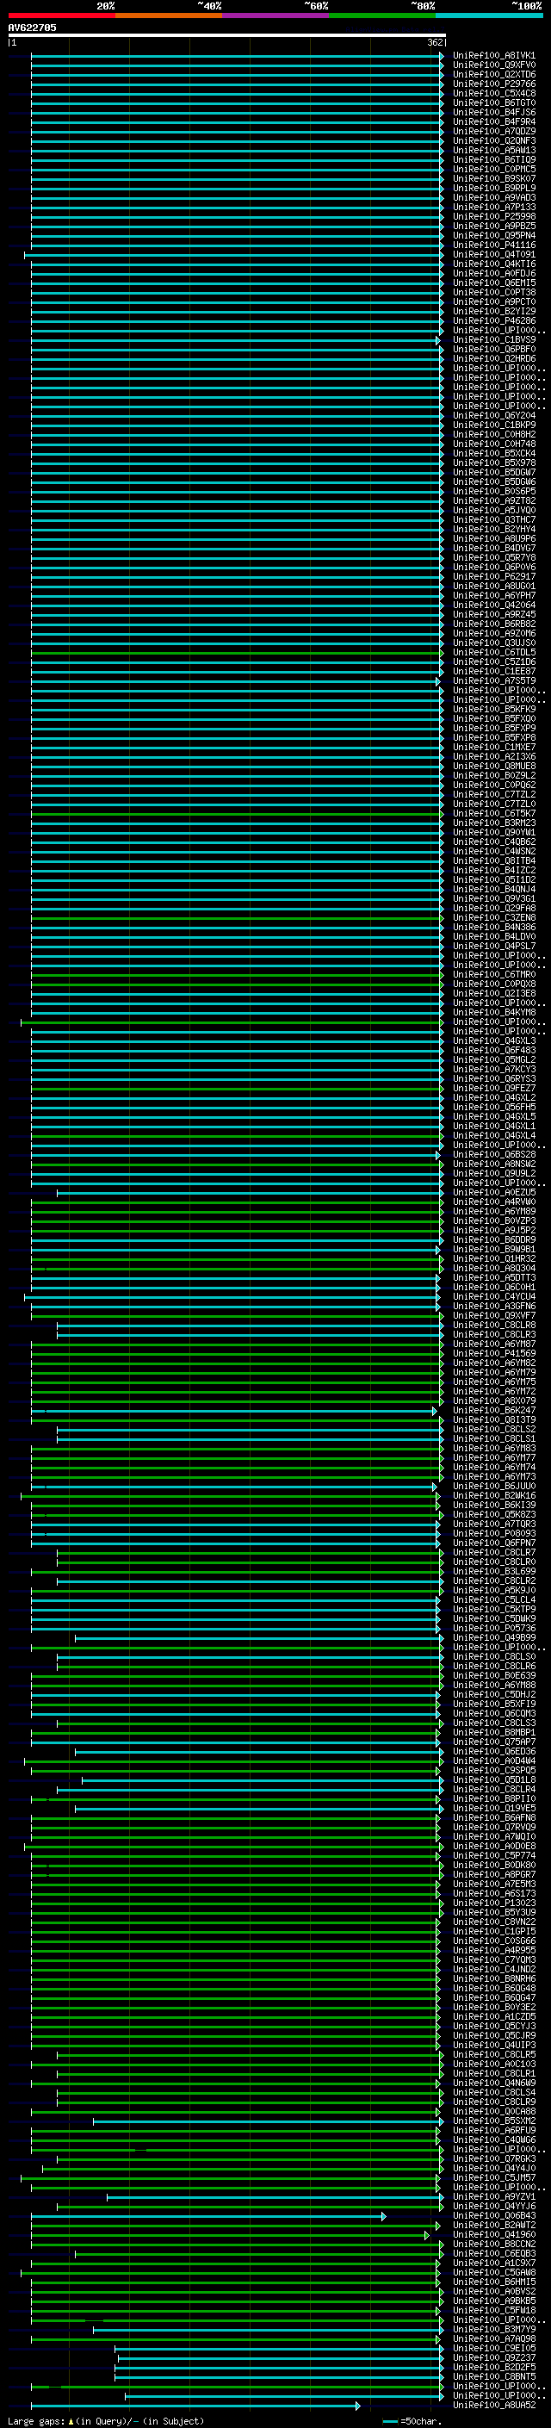Click the purple ~60% legend color bar
Viewport: 551px width, 2428px height.
(275, 16)
